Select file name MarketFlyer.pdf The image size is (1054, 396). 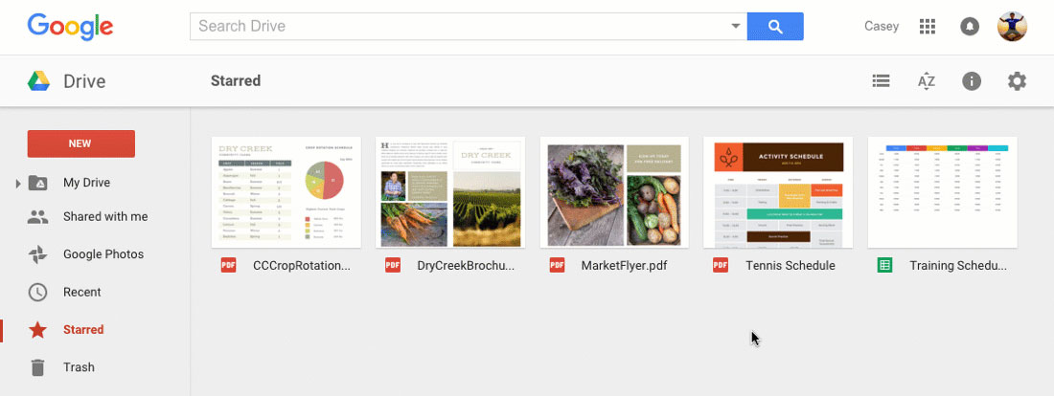624,266
